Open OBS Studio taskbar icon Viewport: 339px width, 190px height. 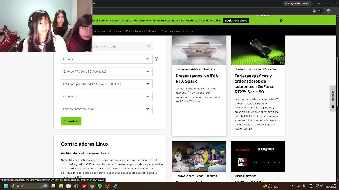coord(108,186)
